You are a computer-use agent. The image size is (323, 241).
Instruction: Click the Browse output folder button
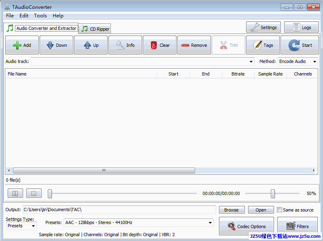pyautogui.click(x=232, y=210)
